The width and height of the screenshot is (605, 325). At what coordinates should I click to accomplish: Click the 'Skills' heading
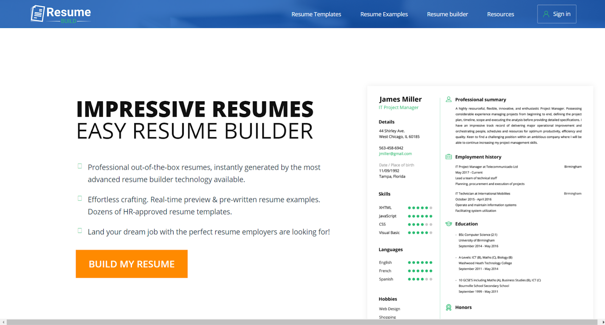[384, 194]
